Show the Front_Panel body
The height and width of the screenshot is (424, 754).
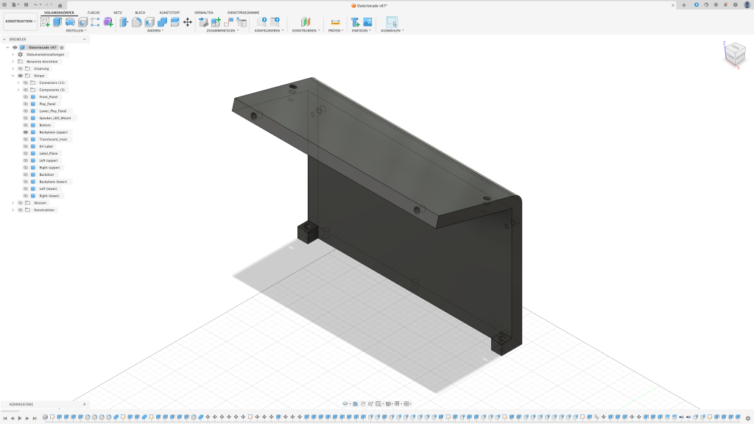(x=25, y=97)
